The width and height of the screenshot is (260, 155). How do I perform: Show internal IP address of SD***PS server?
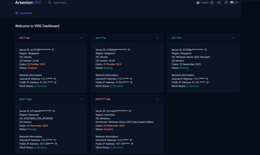point(207,79)
